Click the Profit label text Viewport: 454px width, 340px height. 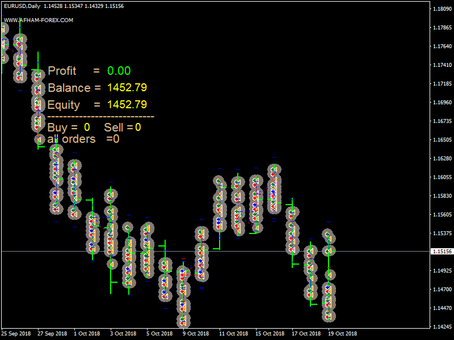[62, 71]
